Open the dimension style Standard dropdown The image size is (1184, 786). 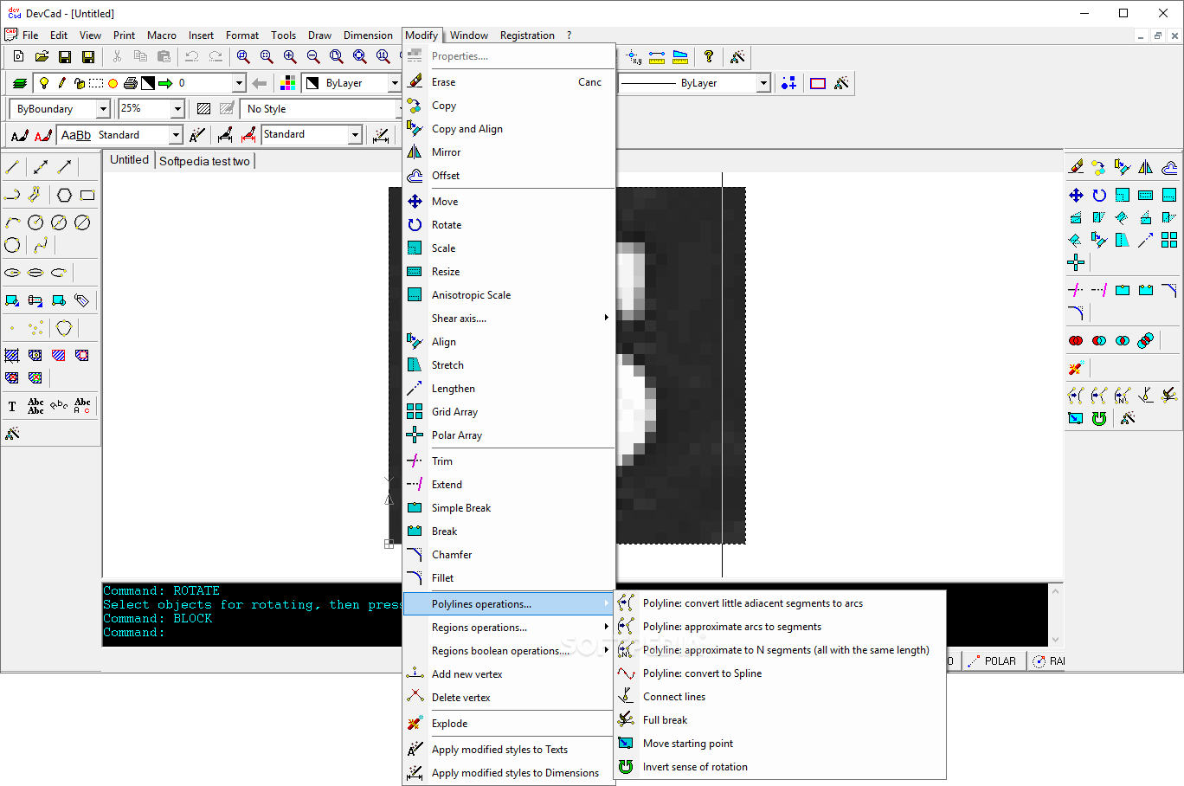pyautogui.click(x=355, y=135)
